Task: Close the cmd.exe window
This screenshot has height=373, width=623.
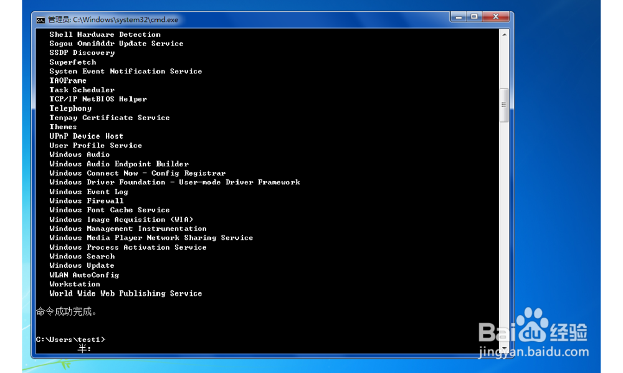Action: (x=495, y=17)
